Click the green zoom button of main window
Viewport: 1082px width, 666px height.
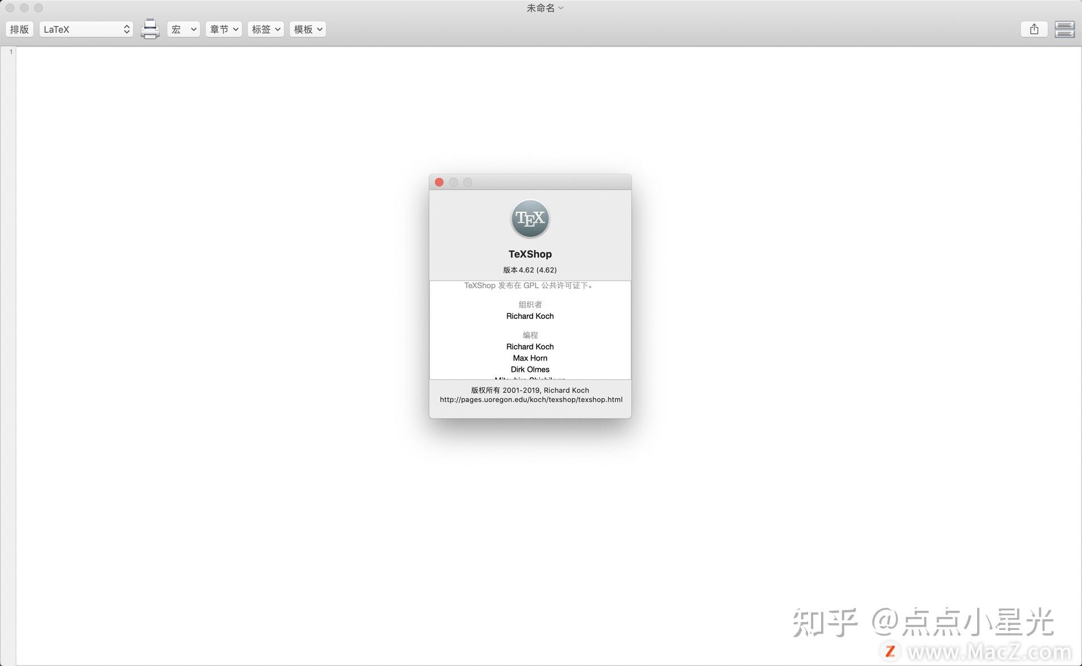click(38, 8)
